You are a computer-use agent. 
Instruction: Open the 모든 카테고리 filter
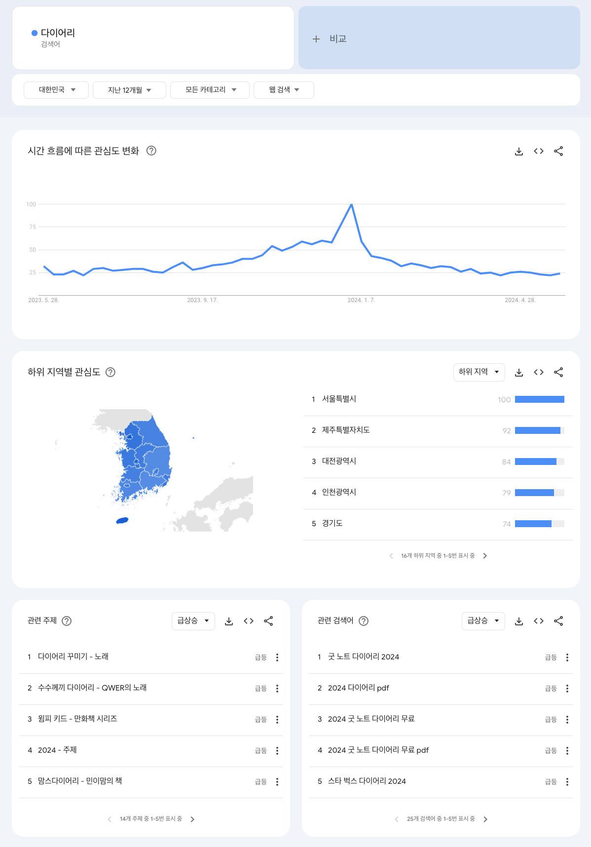[209, 90]
